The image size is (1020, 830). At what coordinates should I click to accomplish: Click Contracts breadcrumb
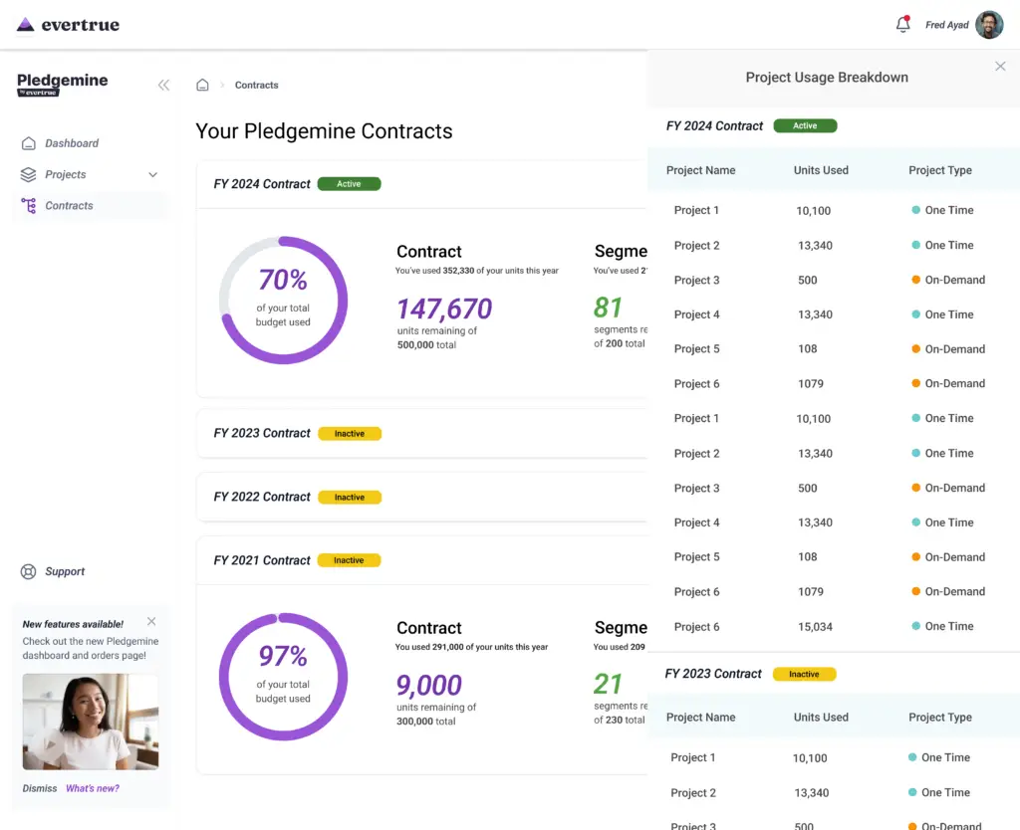[x=256, y=86]
